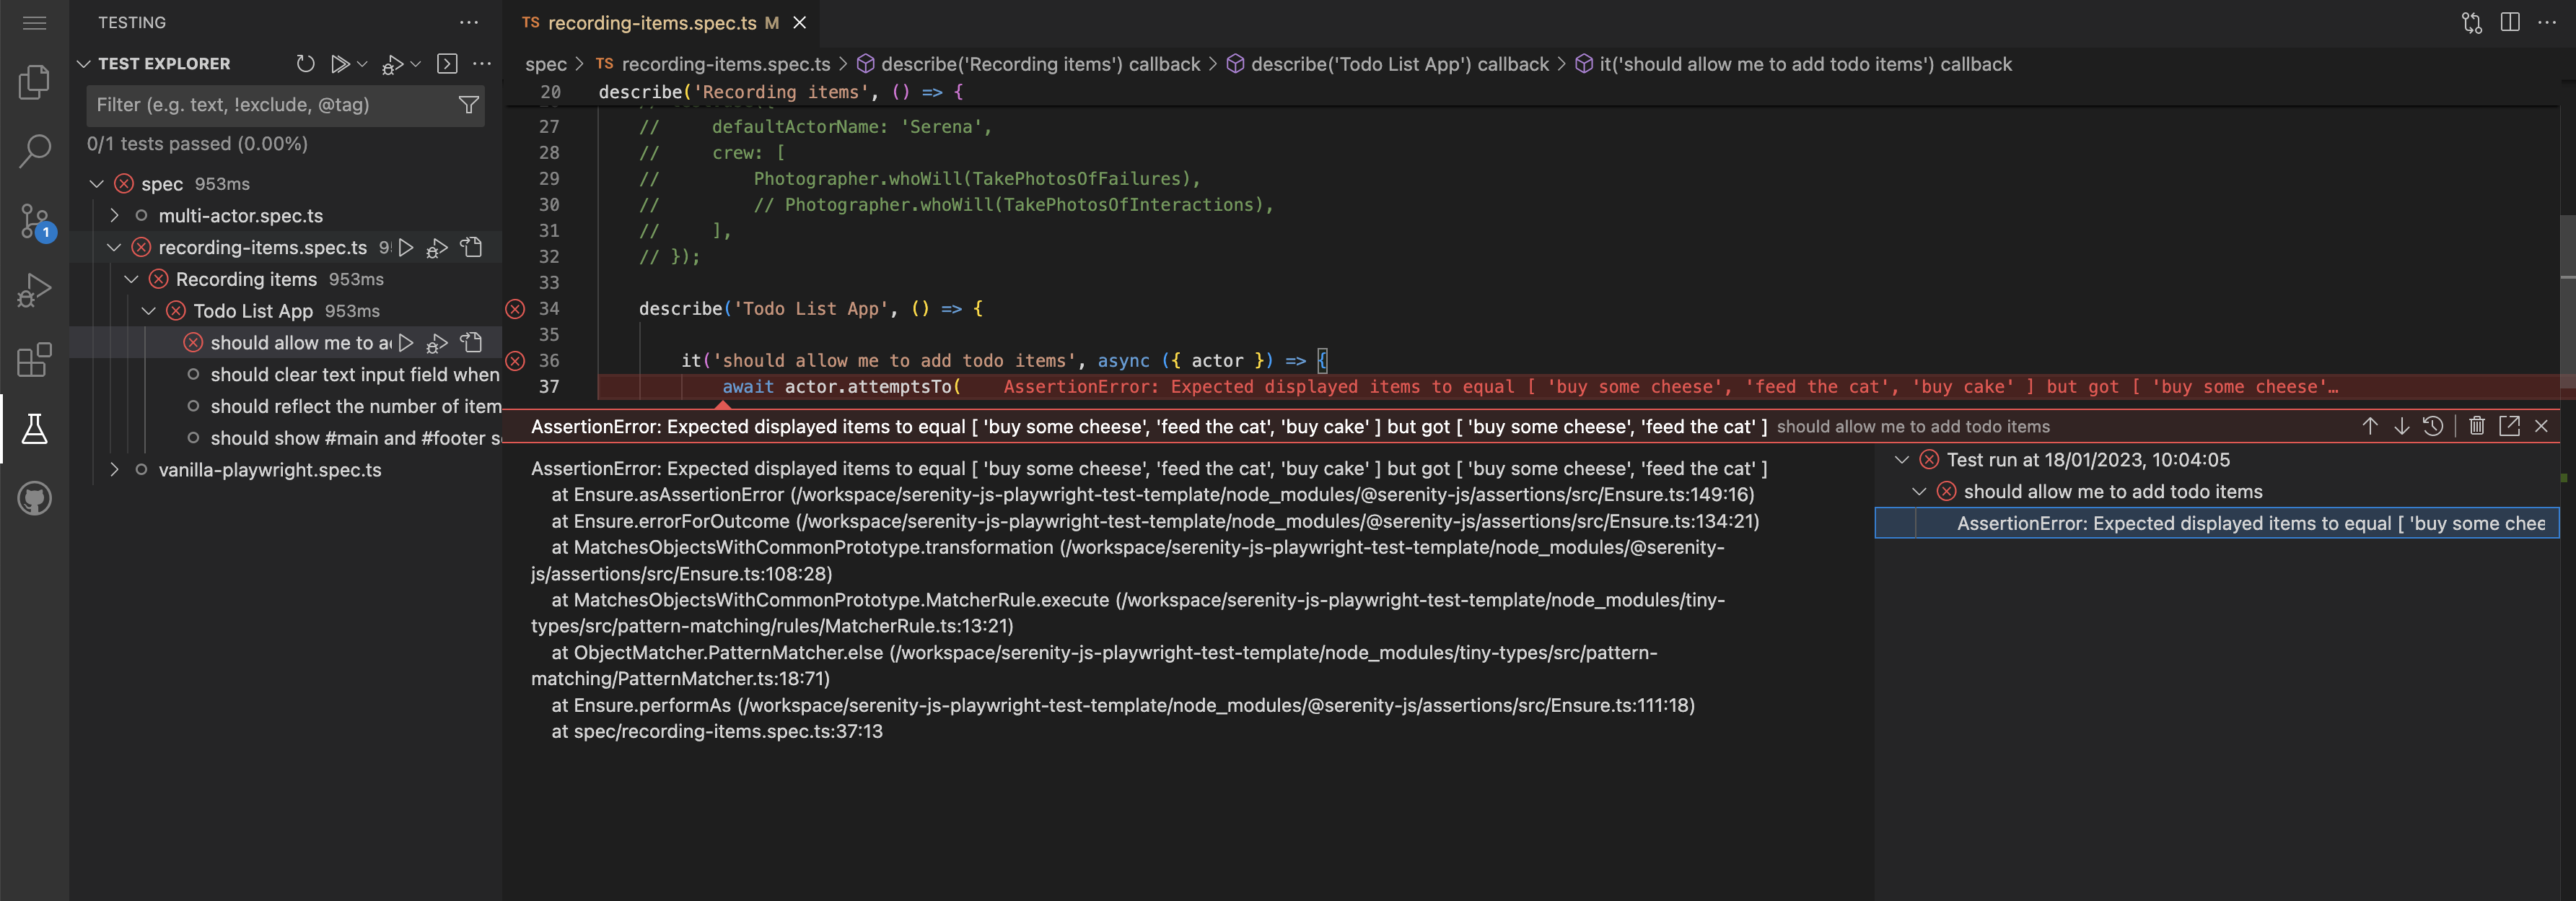This screenshot has height=901, width=2576.
Task: Jump to next error with the down arrow
Action: [2402, 426]
